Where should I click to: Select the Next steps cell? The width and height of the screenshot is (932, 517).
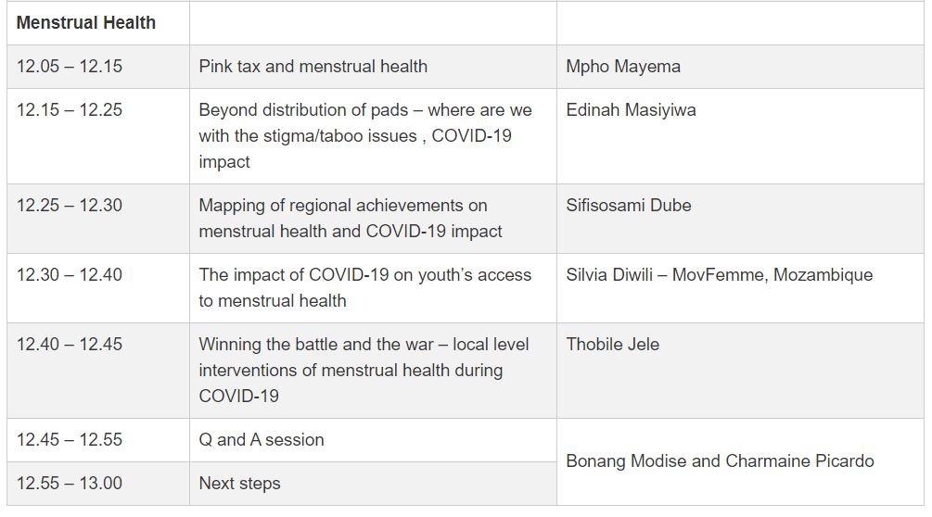pyautogui.click(x=239, y=484)
